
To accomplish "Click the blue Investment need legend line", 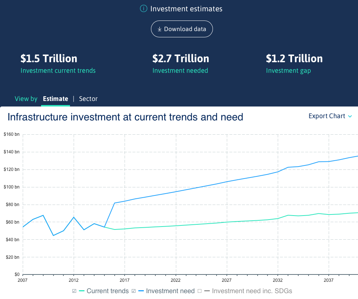I will coord(141,291).
